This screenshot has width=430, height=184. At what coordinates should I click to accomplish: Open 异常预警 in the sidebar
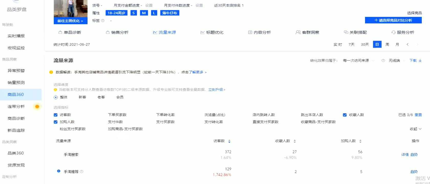(x=16, y=71)
